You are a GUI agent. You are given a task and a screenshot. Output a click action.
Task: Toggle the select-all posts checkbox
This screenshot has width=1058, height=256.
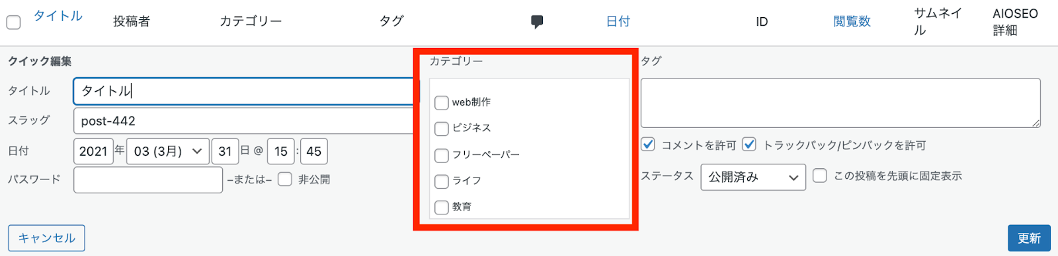point(13,22)
